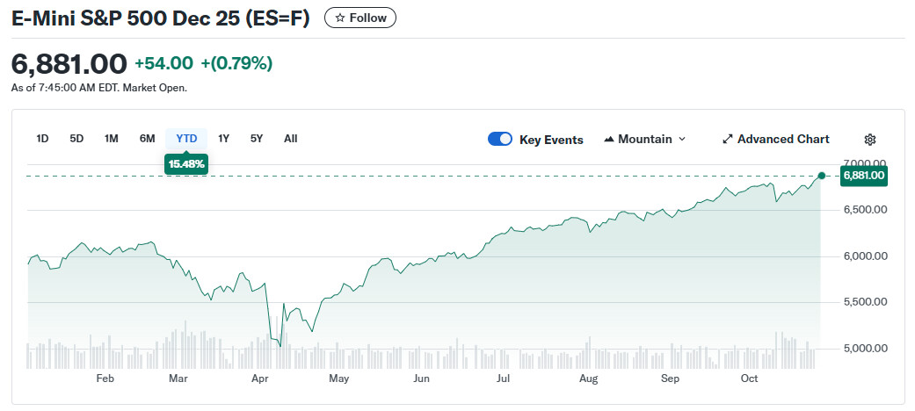Expand the Mountain chart type dropdown

(645, 139)
